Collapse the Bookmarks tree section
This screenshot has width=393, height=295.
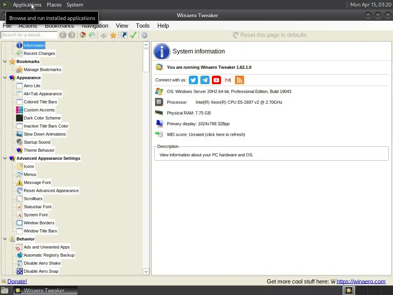[x=5, y=61]
